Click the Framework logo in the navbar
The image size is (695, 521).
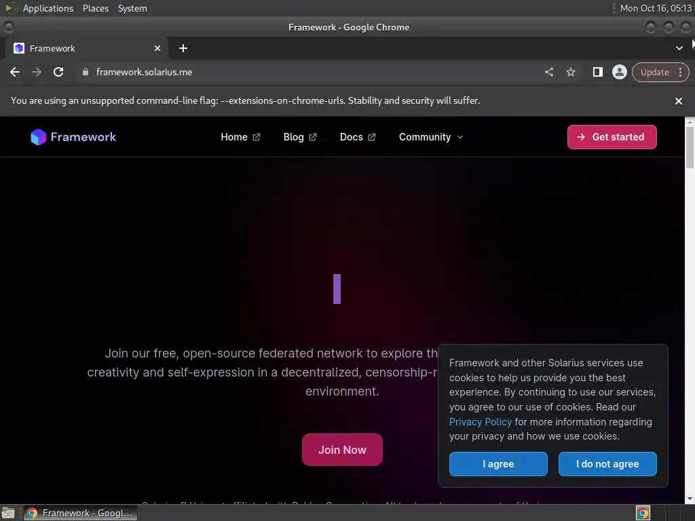click(73, 137)
